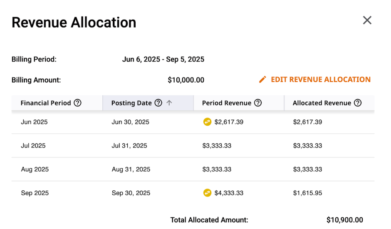The width and height of the screenshot is (391, 229).
Task: Show help for Period Revenue column
Action: click(258, 103)
